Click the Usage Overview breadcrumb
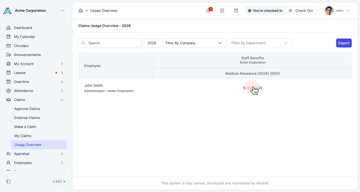 (104, 10)
